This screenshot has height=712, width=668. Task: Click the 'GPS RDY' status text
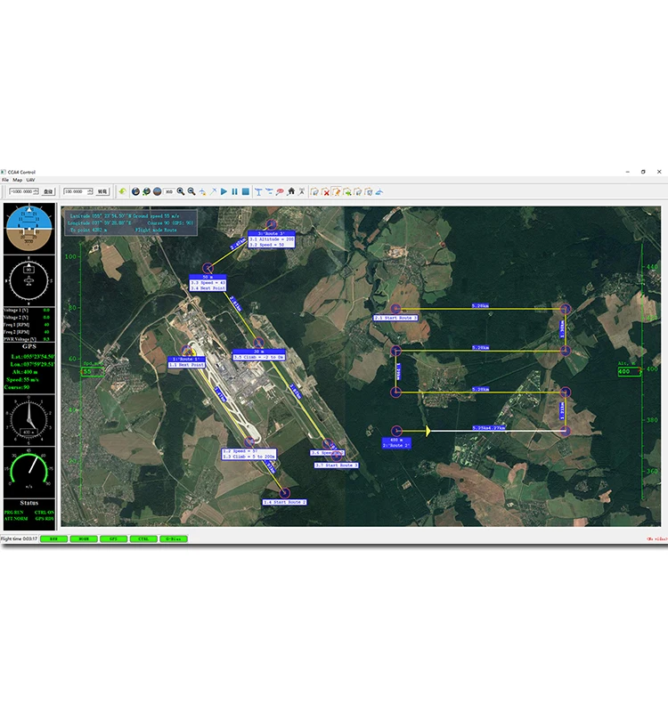click(45, 519)
